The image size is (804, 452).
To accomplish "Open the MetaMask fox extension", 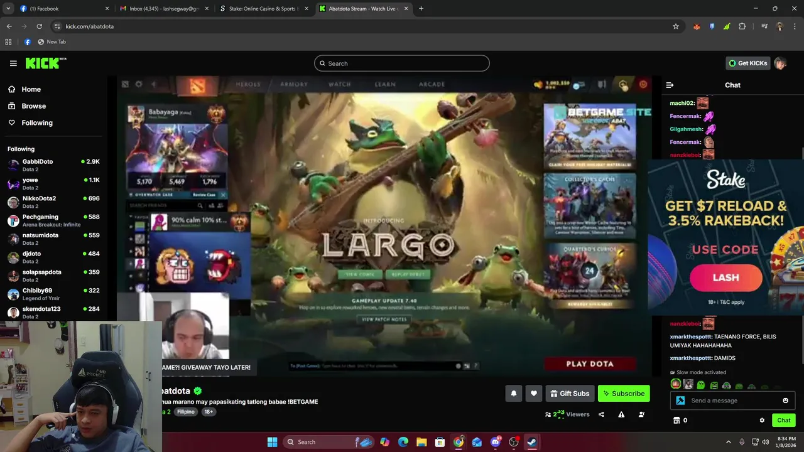I will [x=697, y=26].
